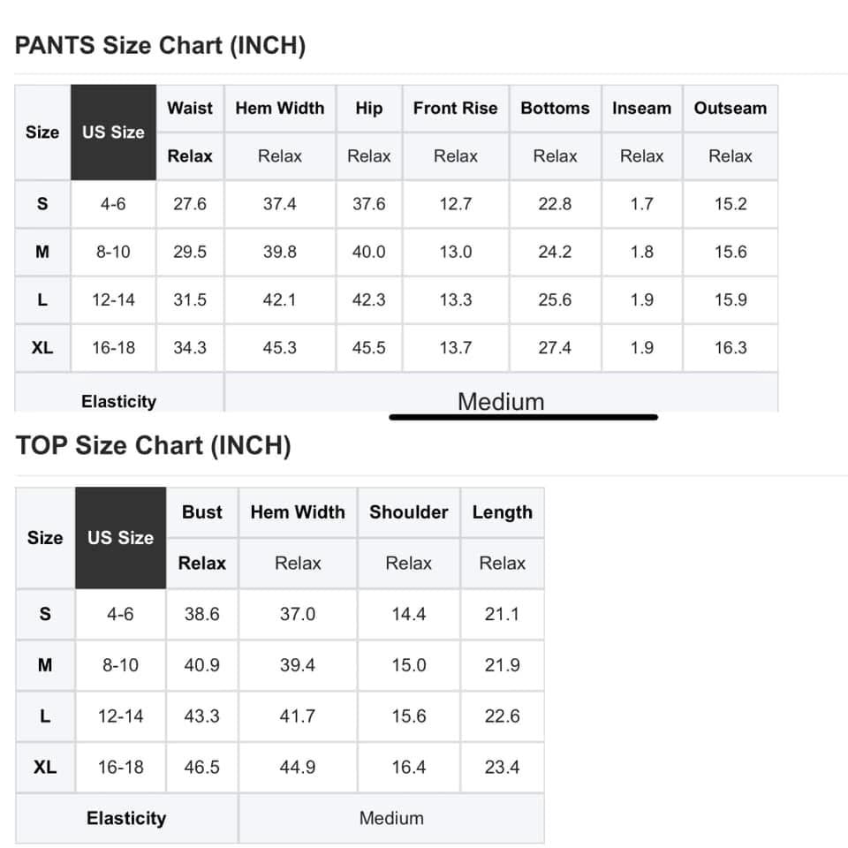Click the Front Rise column header
The image size is (848, 848).
click(456, 108)
